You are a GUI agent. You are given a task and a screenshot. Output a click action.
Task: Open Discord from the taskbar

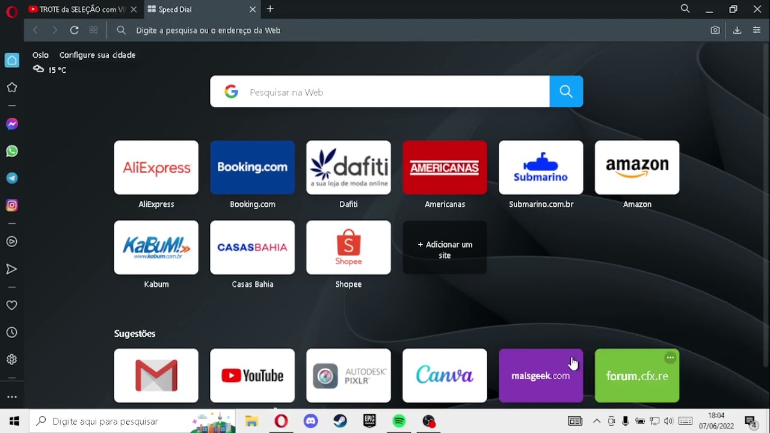point(310,421)
